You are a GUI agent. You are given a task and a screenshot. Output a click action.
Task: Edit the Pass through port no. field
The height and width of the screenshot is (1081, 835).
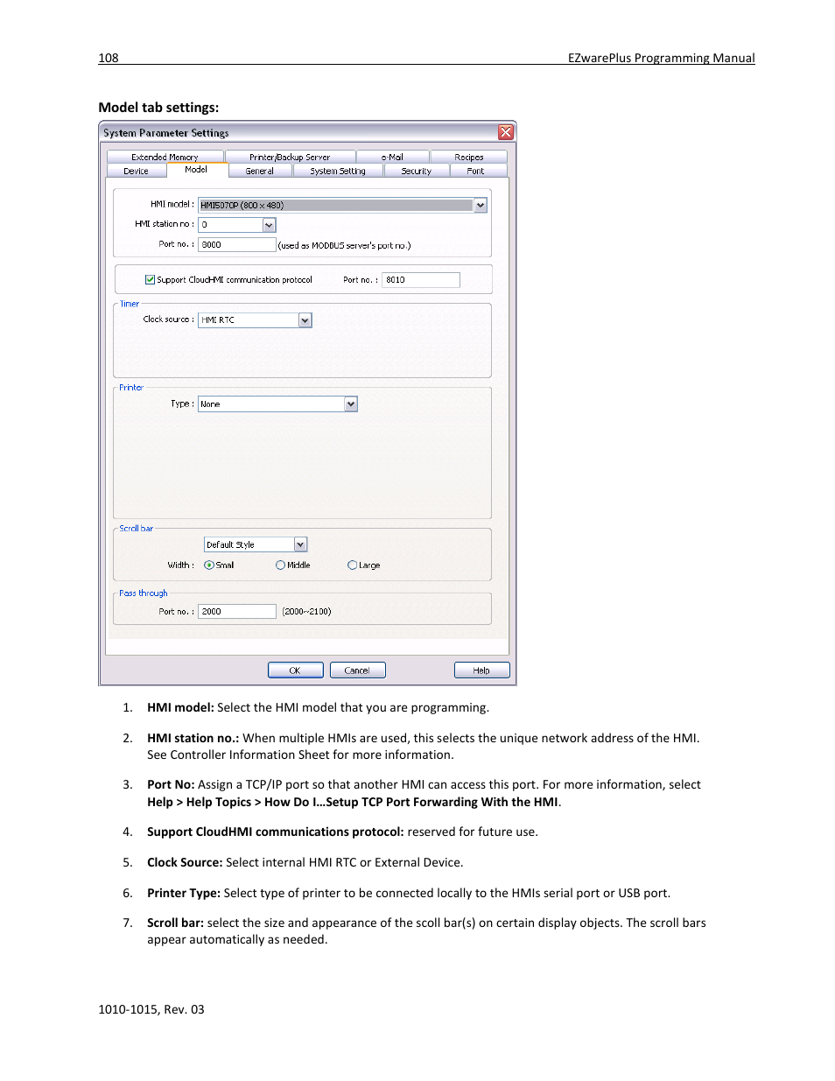click(237, 612)
